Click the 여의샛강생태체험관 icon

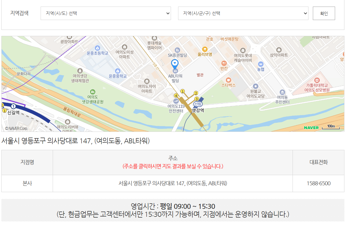pos(80,71)
